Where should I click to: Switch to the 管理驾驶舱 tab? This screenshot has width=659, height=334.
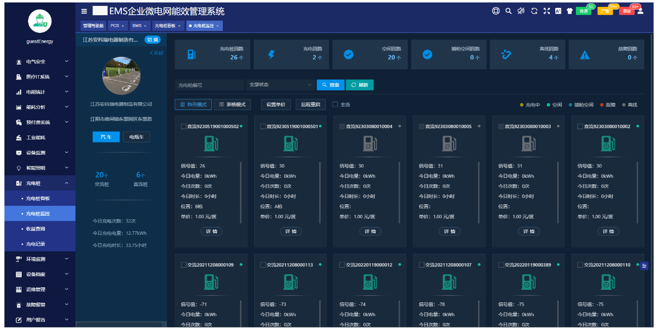(x=93, y=26)
